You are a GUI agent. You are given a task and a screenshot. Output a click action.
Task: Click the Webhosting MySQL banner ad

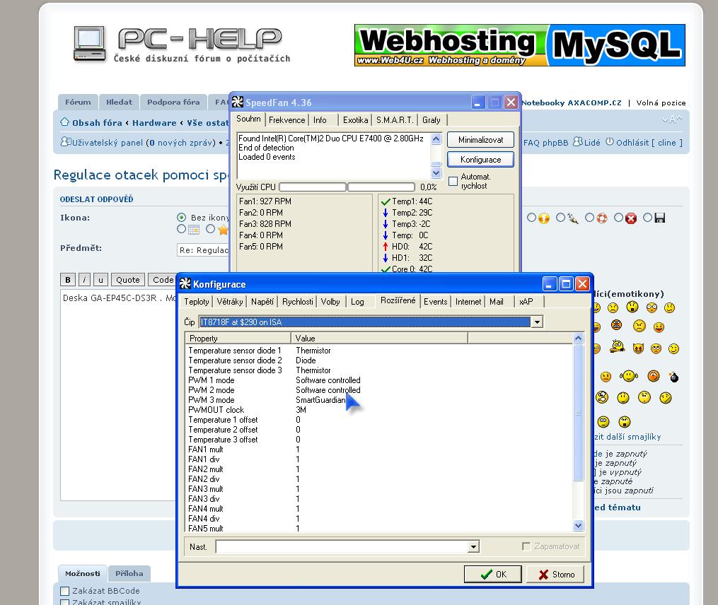click(x=520, y=45)
